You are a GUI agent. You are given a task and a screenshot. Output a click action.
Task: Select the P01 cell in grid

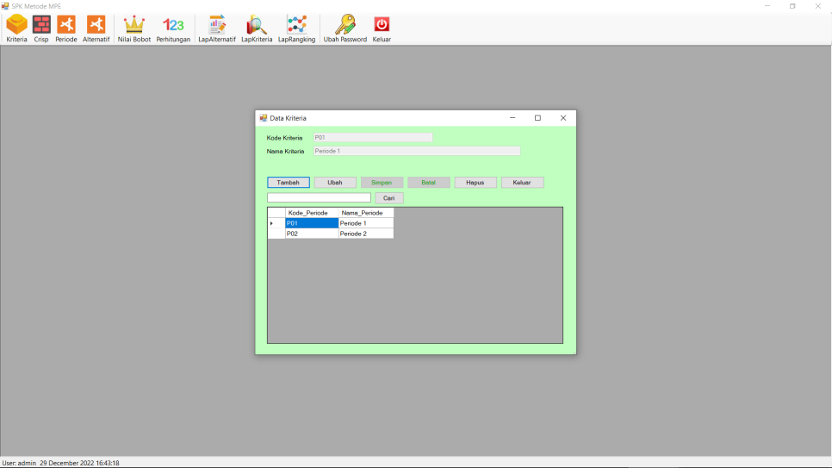pos(312,223)
